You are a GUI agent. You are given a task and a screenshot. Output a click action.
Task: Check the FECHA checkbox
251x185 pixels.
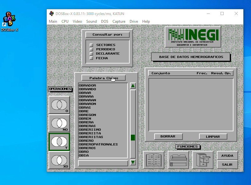pyautogui.click(x=91, y=58)
